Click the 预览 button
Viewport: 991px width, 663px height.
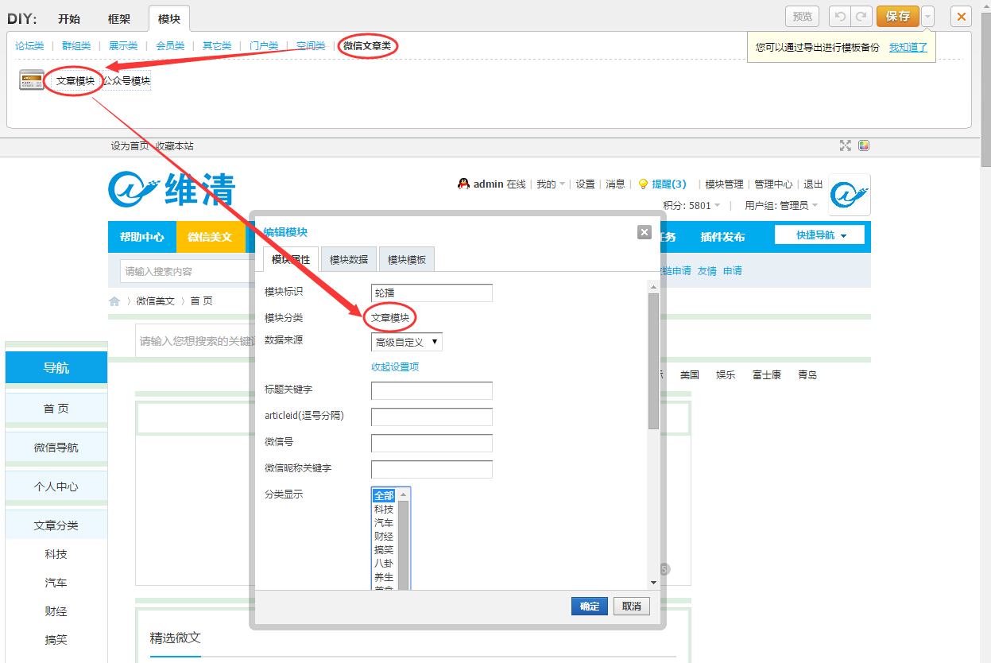(803, 17)
